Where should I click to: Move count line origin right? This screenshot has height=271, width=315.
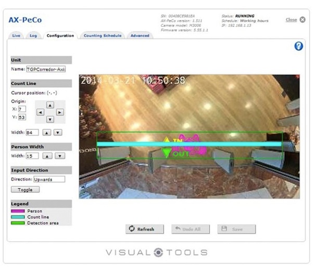(60, 112)
